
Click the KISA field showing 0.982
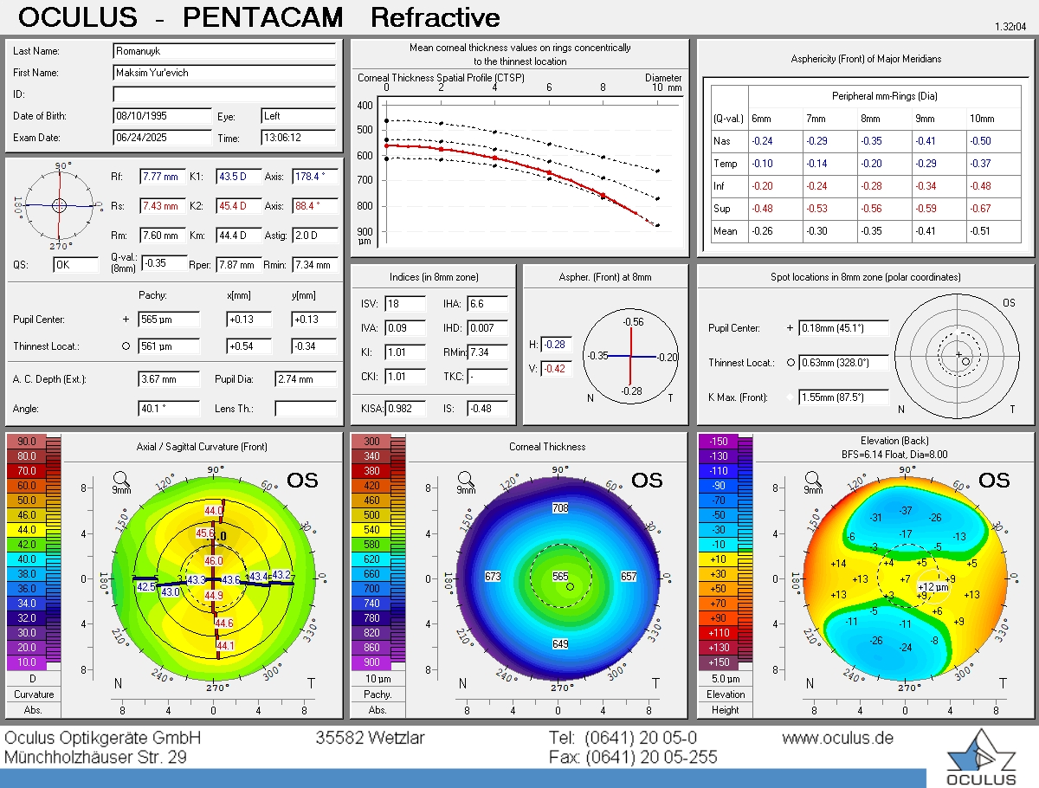(405, 408)
